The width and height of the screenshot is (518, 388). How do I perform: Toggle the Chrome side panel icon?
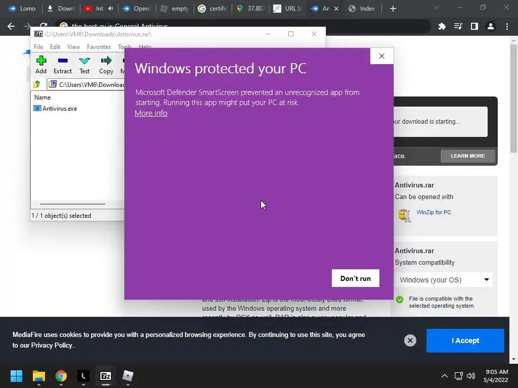click(474, 26)
